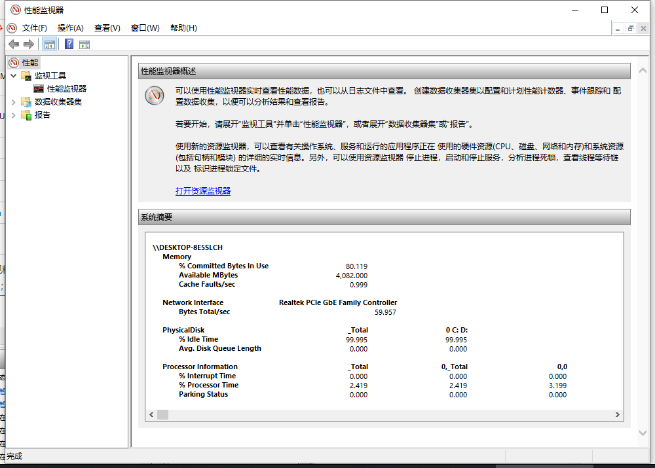Click the back navigation arrow icon

point(14,44)
